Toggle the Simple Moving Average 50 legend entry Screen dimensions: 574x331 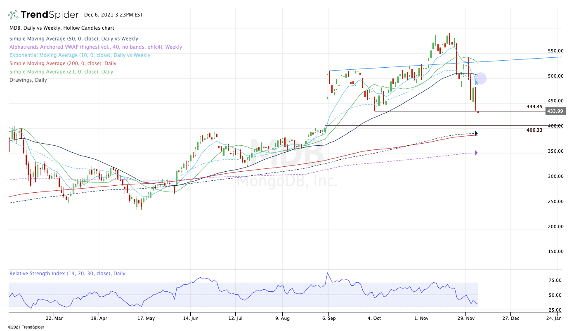pos(73,39)
